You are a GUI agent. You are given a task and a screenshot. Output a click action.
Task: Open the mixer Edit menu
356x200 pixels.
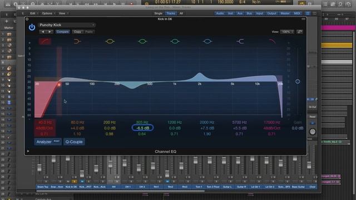pos(34,13)
